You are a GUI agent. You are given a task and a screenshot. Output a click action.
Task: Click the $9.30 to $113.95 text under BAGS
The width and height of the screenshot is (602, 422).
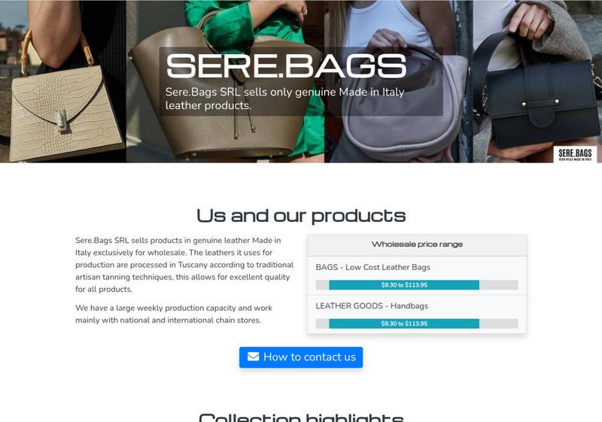[x=404, y=285]
